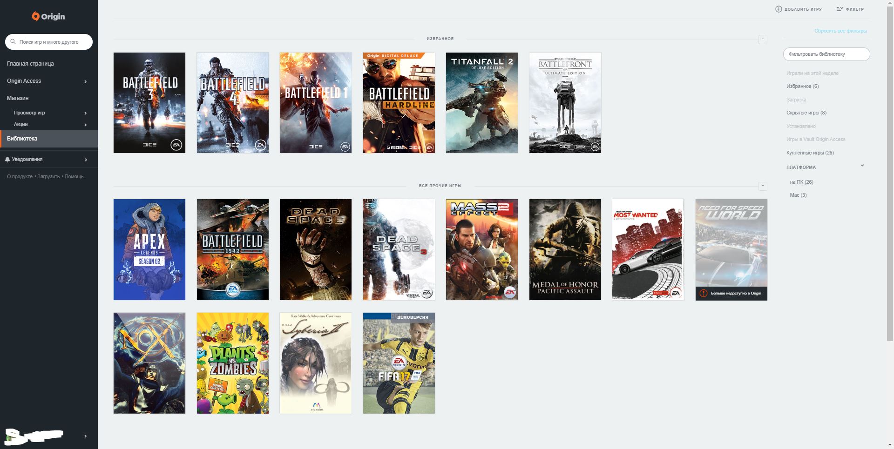894x449 pixels.
Task: Collapse the Избранное section
Action: 763,40
